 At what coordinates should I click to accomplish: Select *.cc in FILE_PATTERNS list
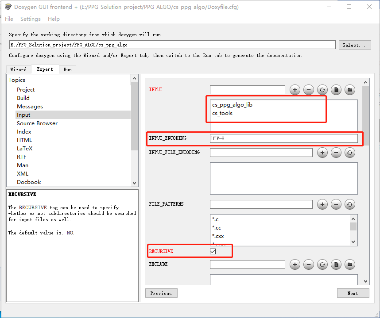click(217, 228)
